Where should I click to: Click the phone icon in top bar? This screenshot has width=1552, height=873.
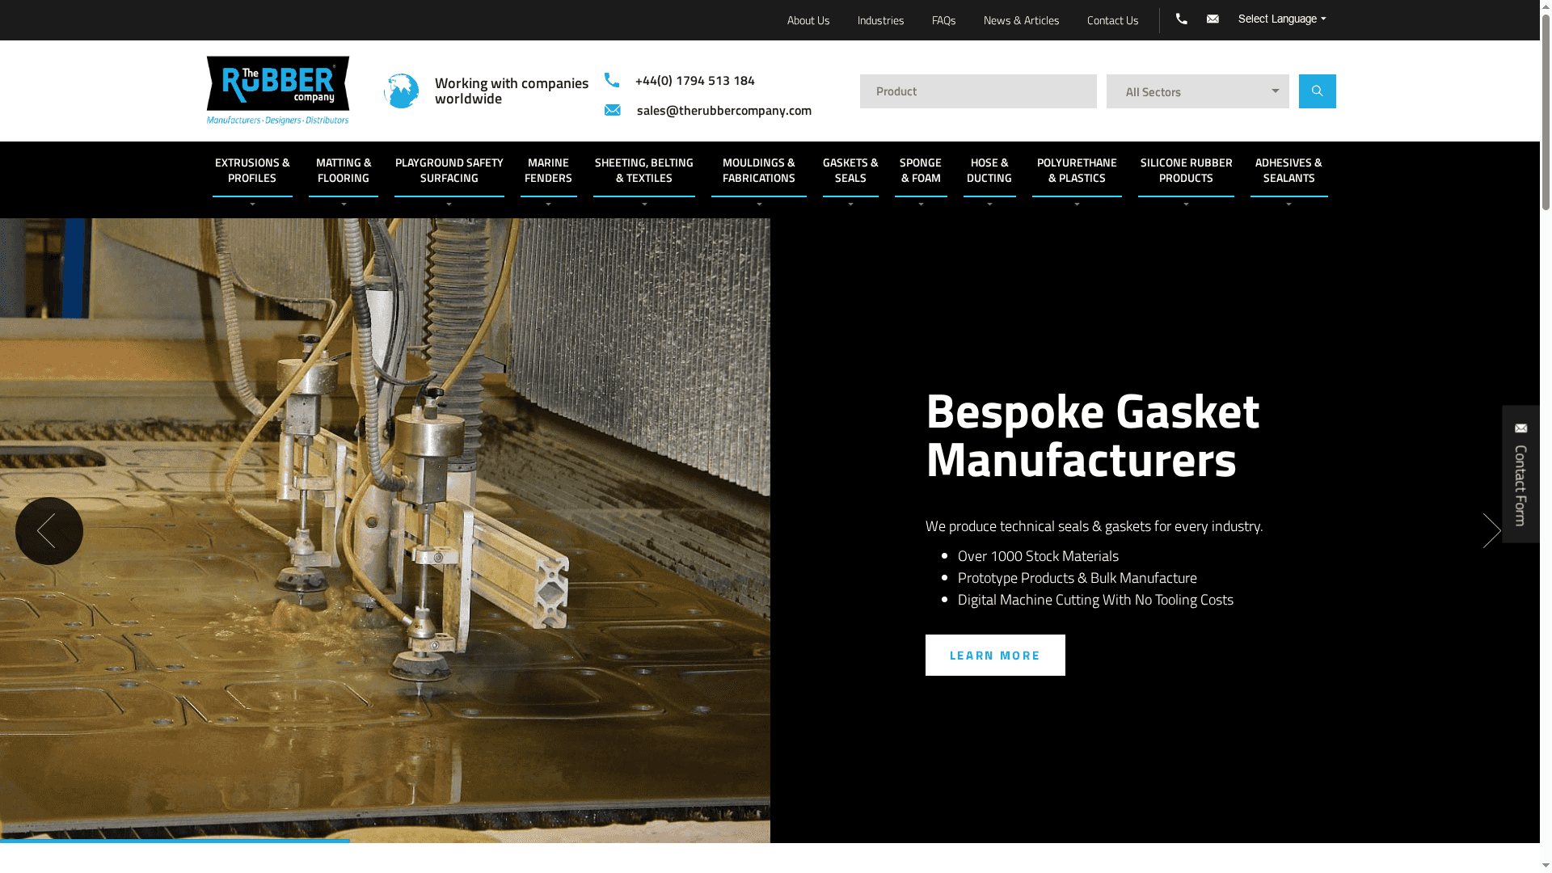pos(1181,19)
